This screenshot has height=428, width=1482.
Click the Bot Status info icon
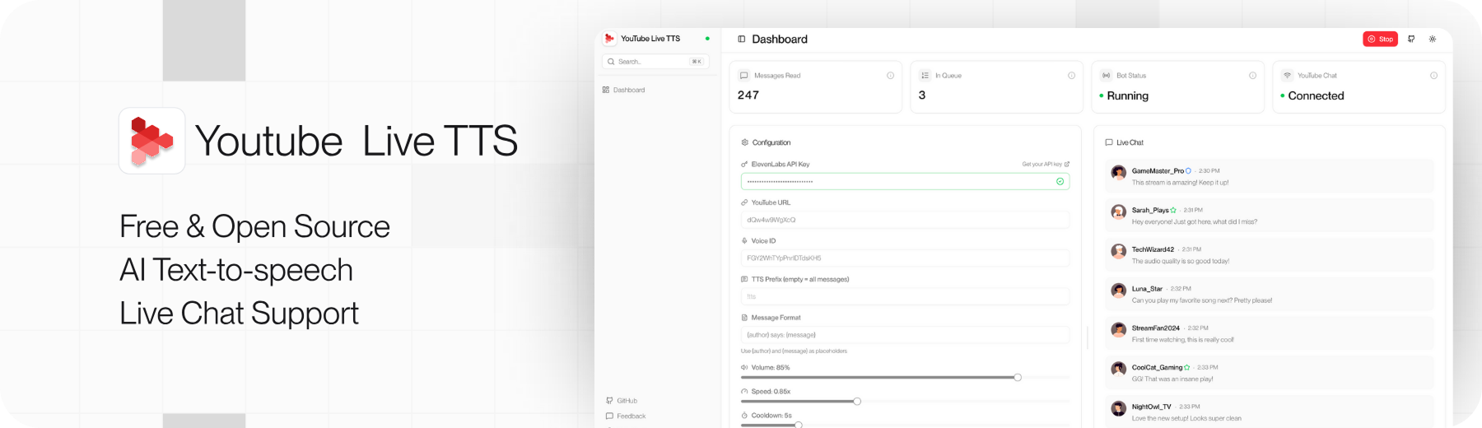pyautogui.click(x=1252, y=75)
